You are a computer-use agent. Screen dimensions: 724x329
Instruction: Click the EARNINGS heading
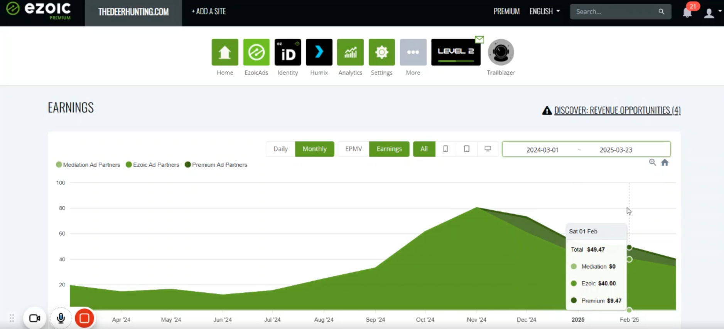71,107
